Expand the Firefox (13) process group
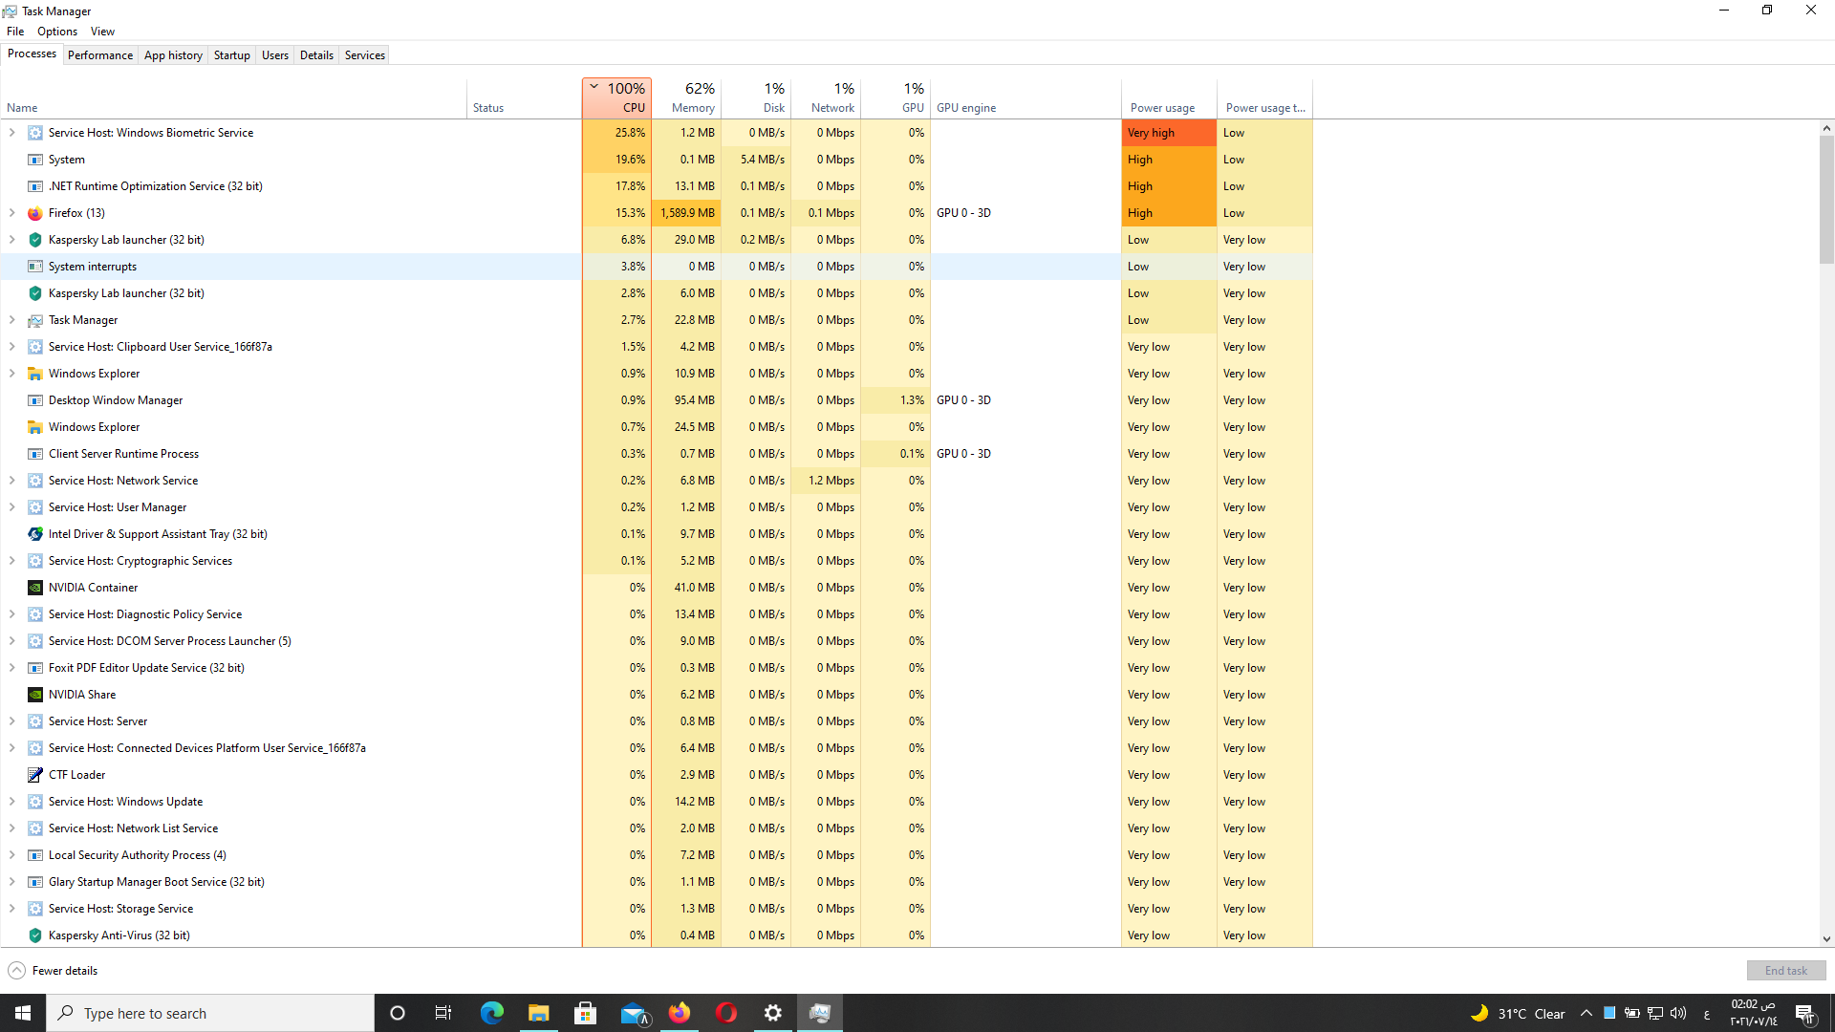Viewport: 1835px width, 1032px height. [12, 213]
